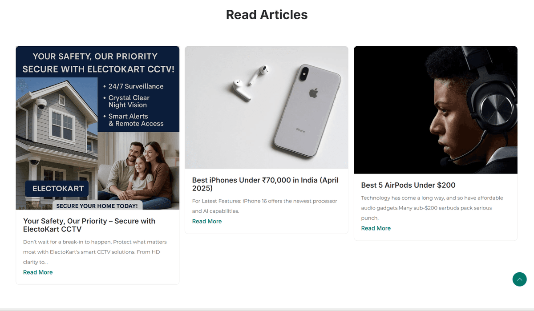Viewport: 534px width, 311px height.
Task: Click the 'Technology has come a long way' excerpt
Action: pos(432,208)
